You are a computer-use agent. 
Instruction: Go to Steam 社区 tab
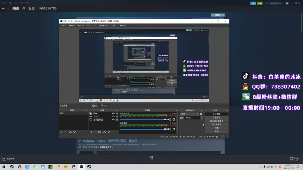point(32,8)
